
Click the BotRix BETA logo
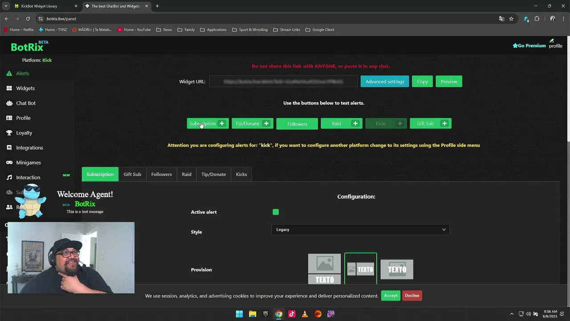[x=29, y=46]
